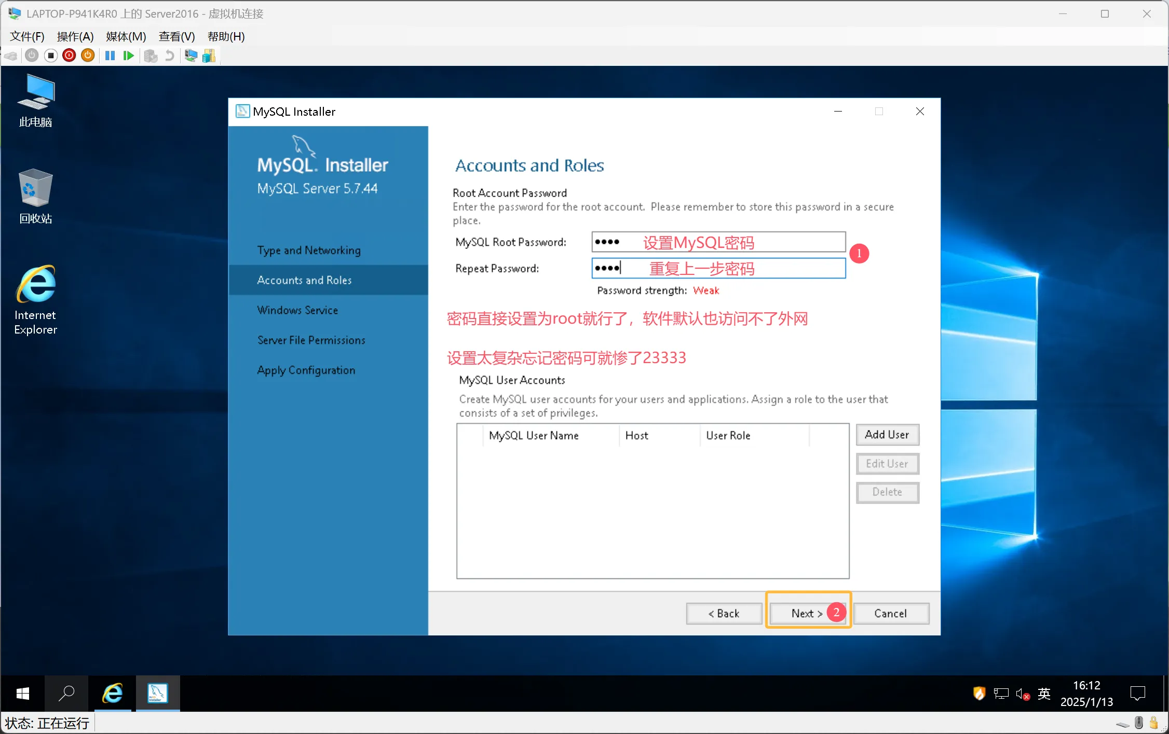The width and height of the screenshot is (1169, 734).
Task: Click the lock status bar icon
Action: [x=1154, y=723]
